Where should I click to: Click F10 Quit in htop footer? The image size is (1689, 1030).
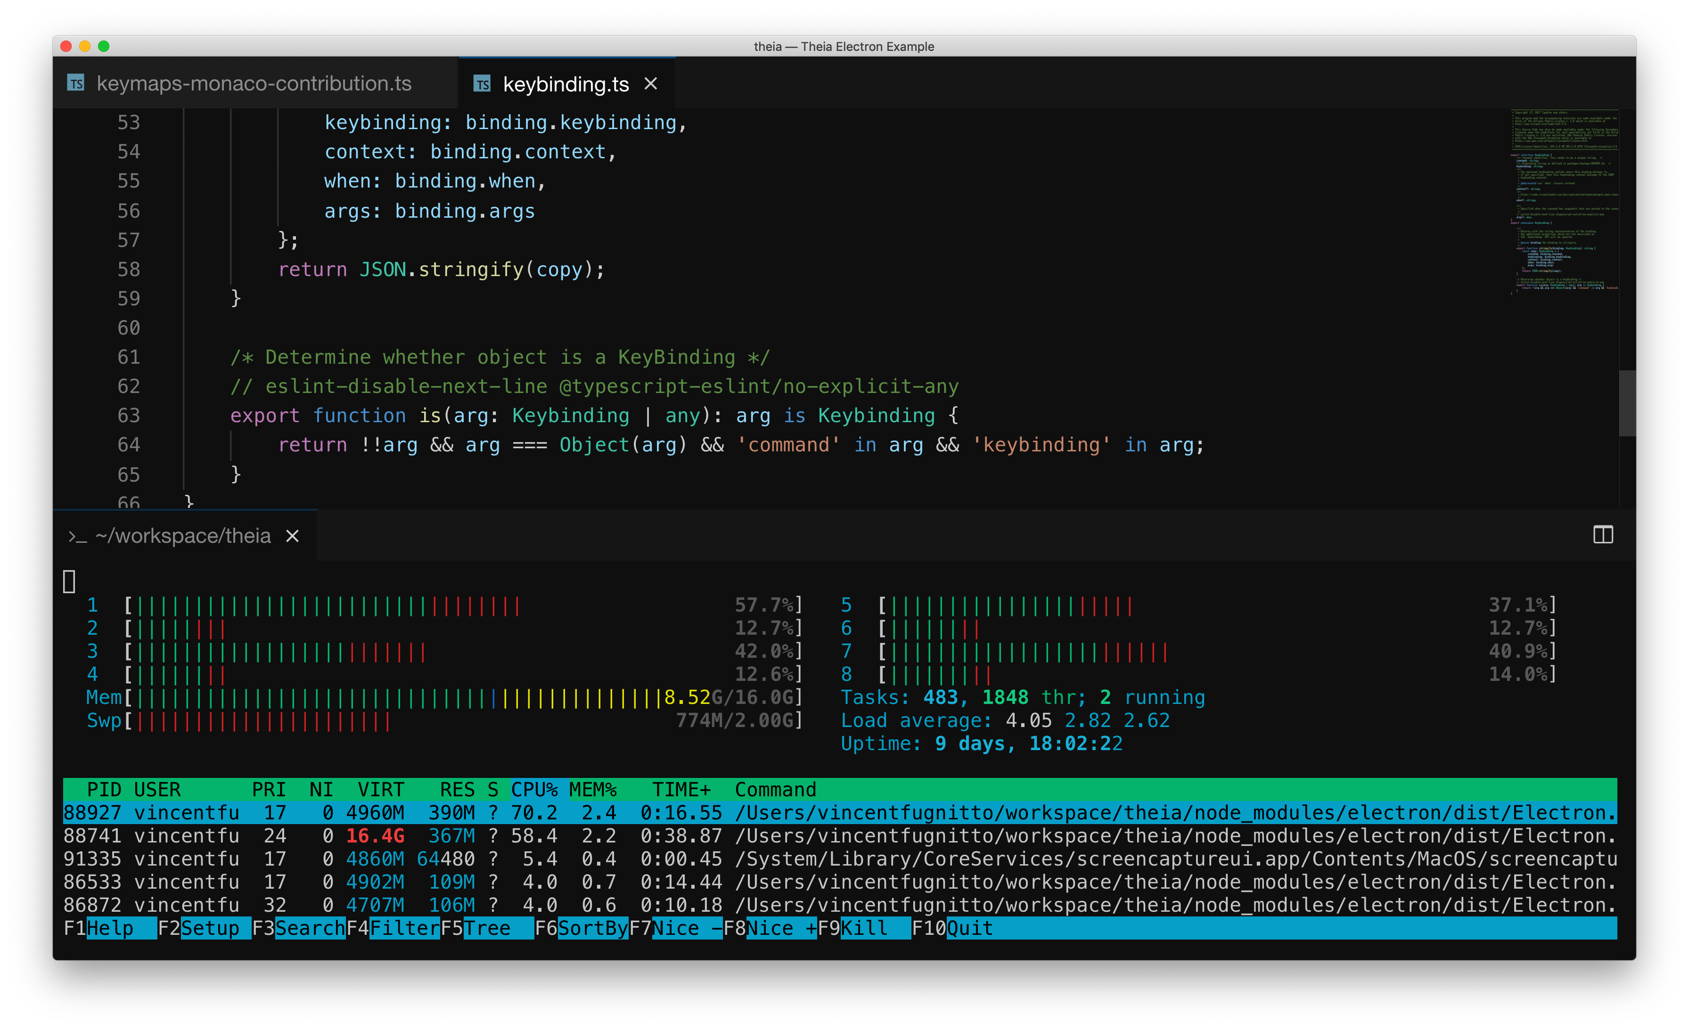(969, 929)
